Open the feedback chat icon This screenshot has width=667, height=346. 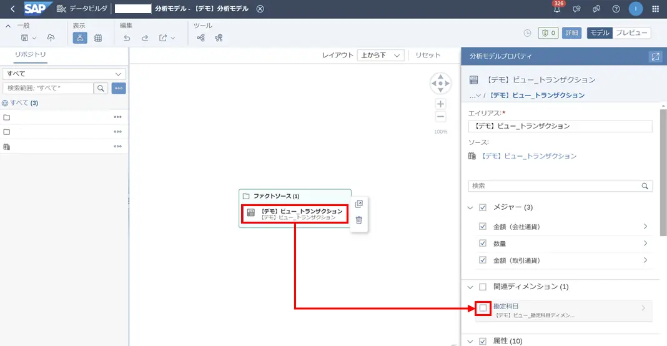576,9
